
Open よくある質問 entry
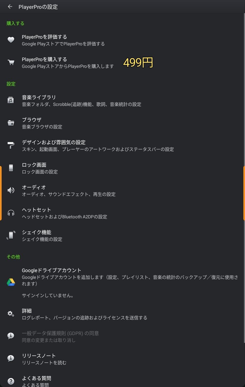click(122, 380)
